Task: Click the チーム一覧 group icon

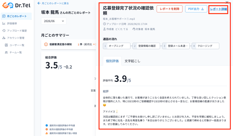Action: (x=6, y=52)
